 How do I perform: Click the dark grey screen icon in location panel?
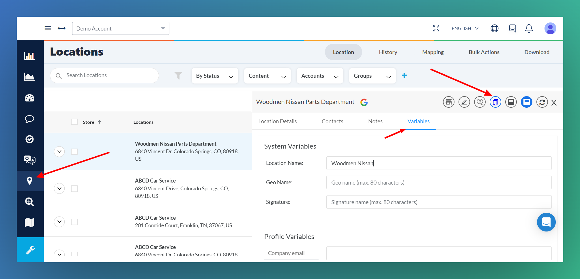point(511,102)
